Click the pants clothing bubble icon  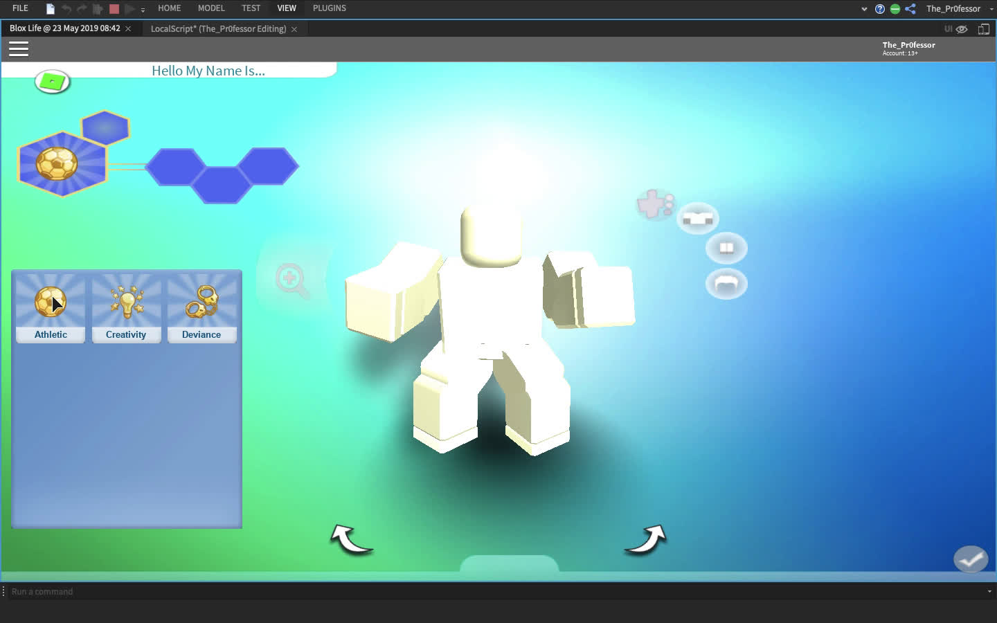pyautogui.click(x=726, y=248)
